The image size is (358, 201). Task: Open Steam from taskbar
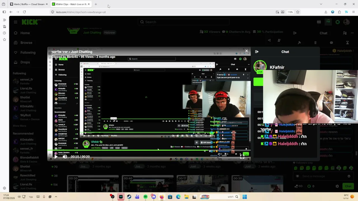coord(129,197)
